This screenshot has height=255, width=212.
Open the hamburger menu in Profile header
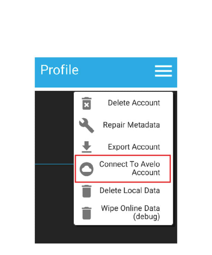point(163,71)
